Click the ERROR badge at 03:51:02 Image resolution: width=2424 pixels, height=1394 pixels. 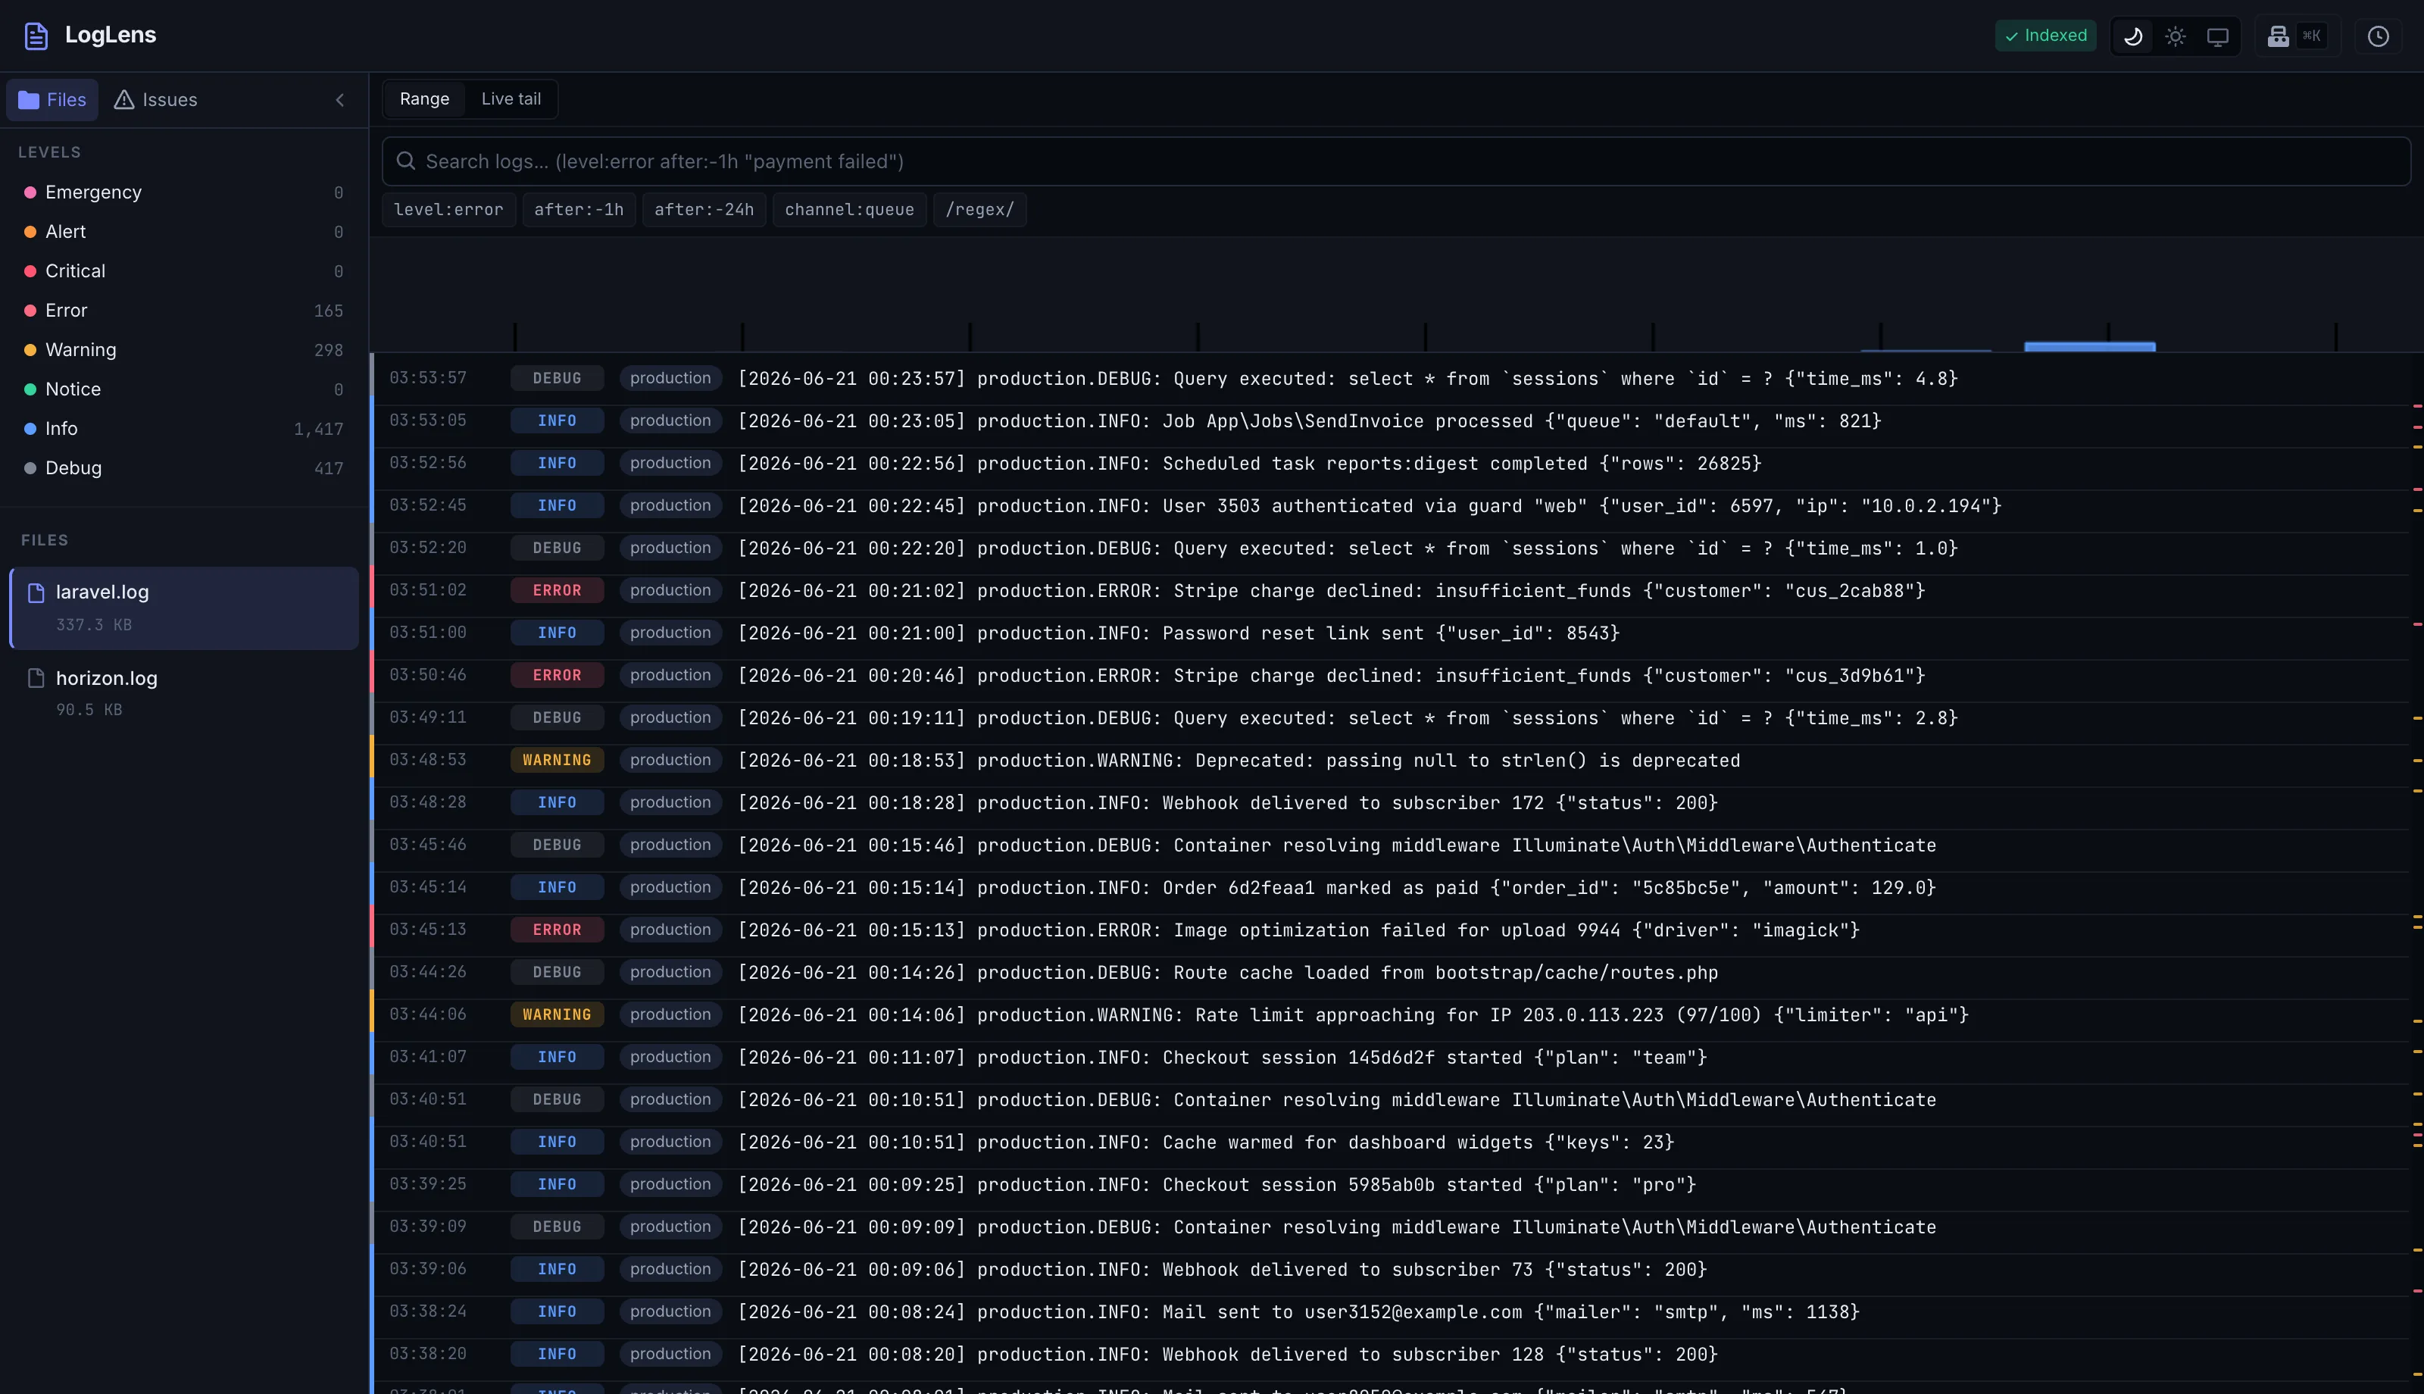pyautogui.click(x=557, y=589)
